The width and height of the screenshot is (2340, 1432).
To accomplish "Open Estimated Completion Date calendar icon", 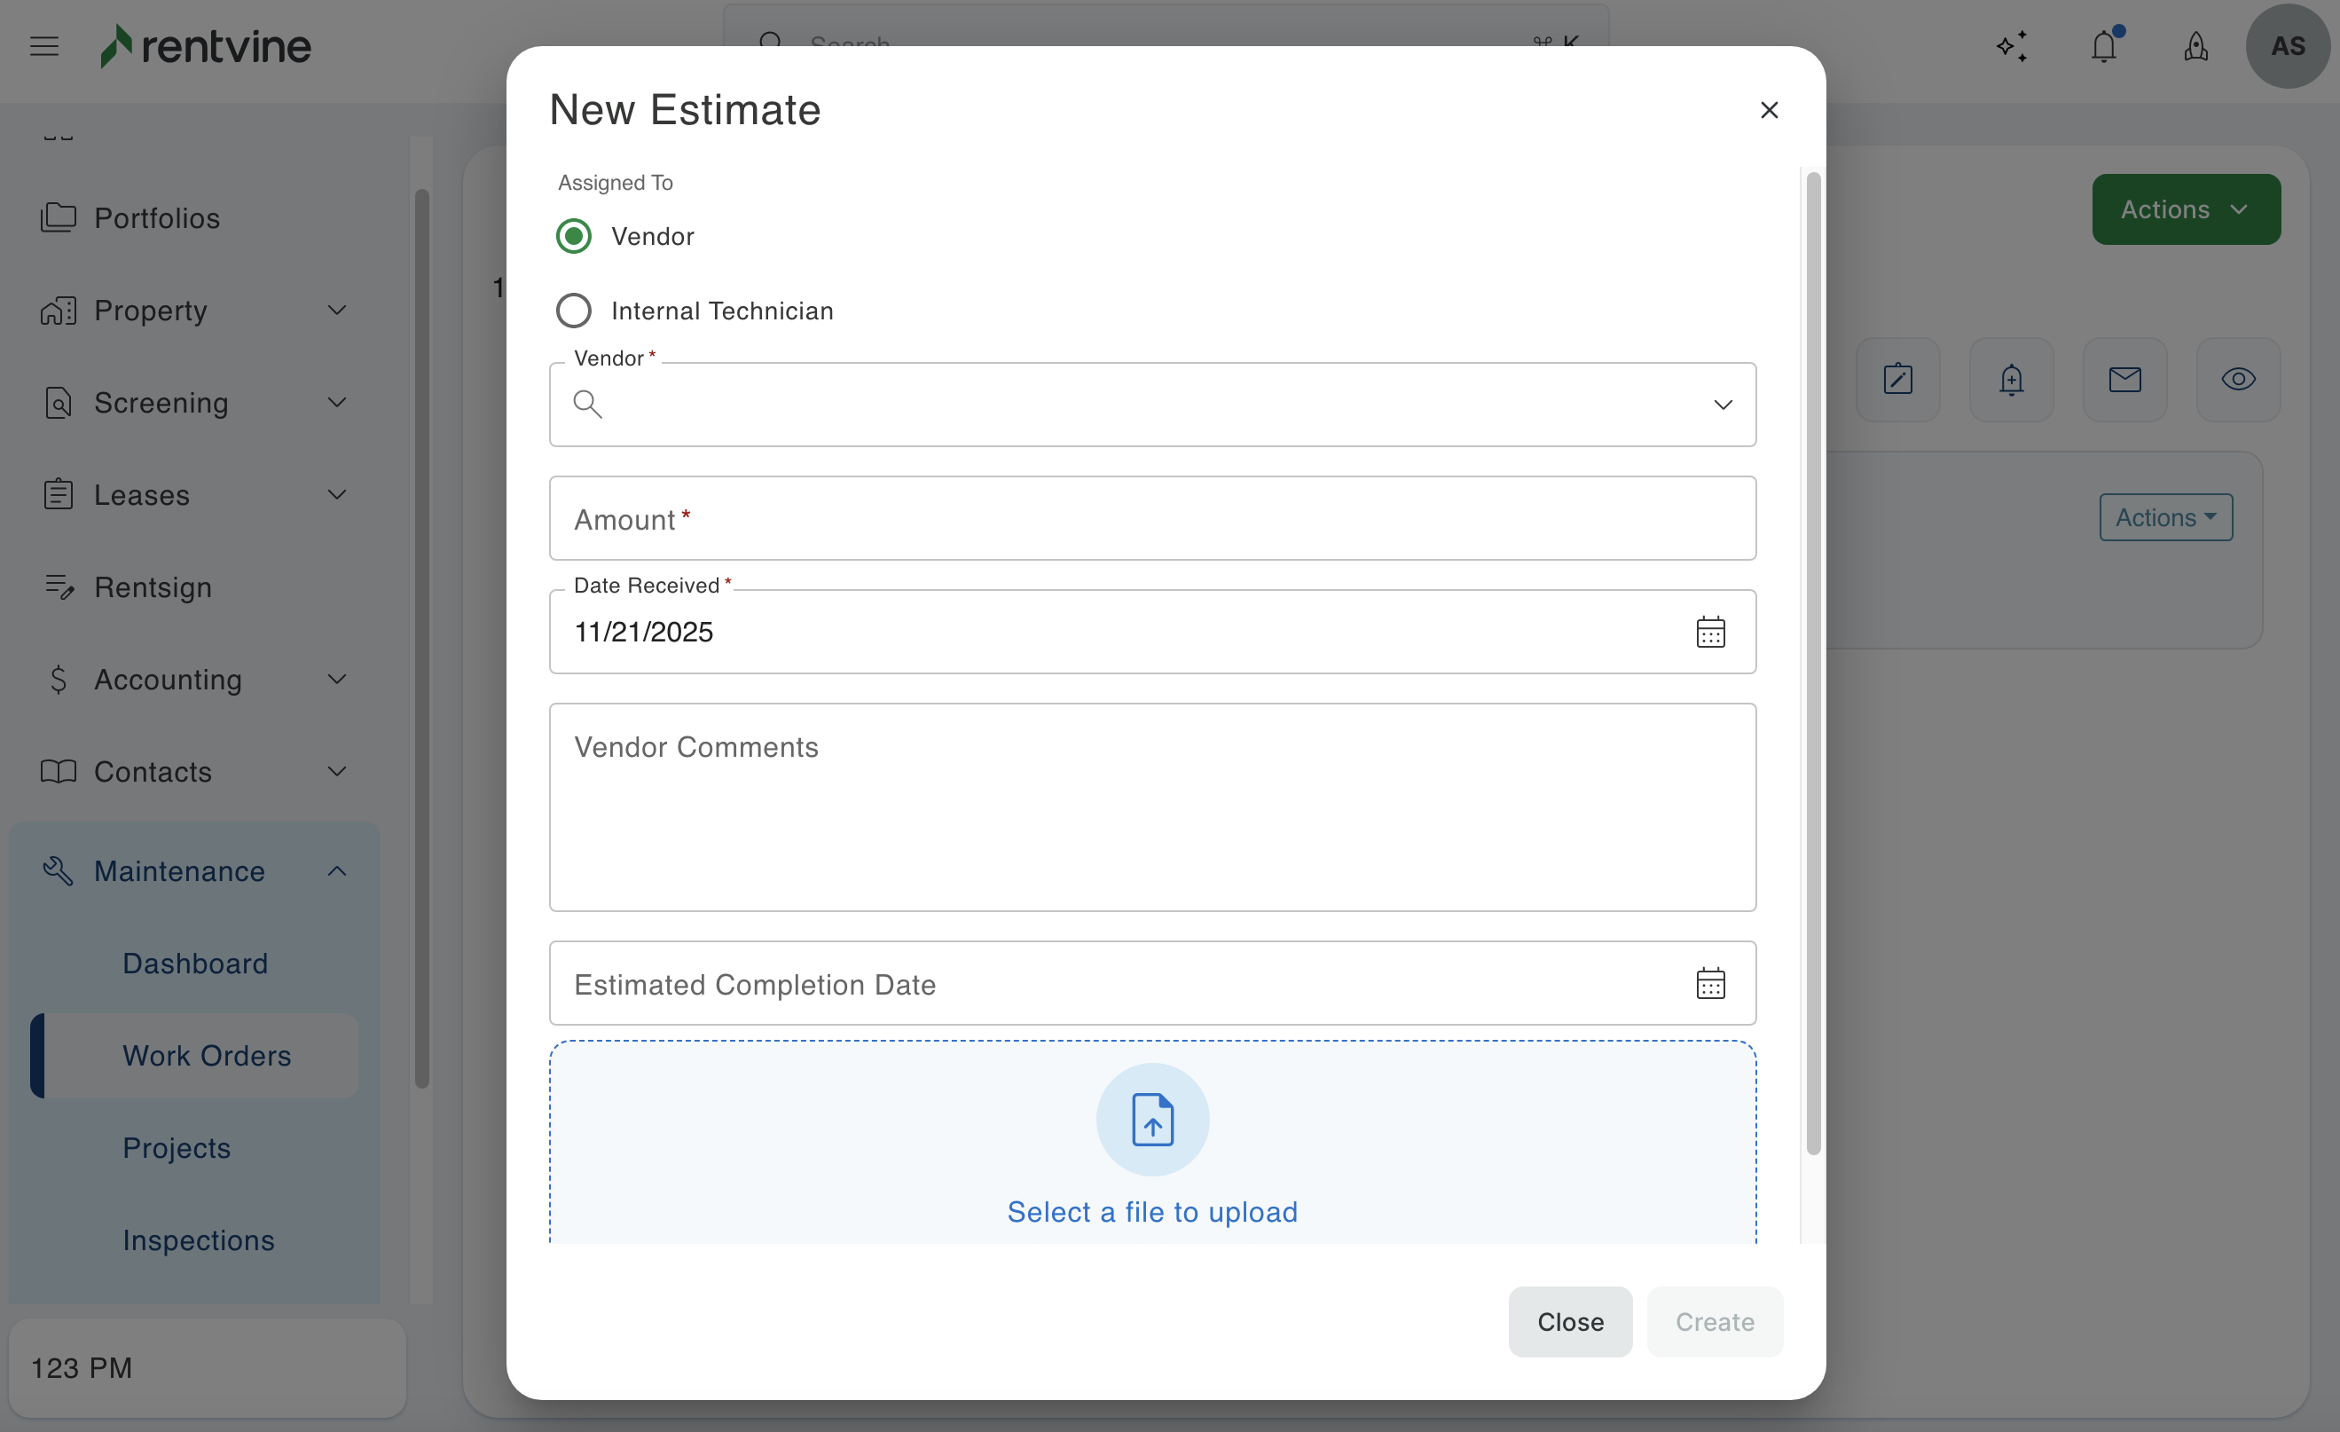I will coord(1709,984).
